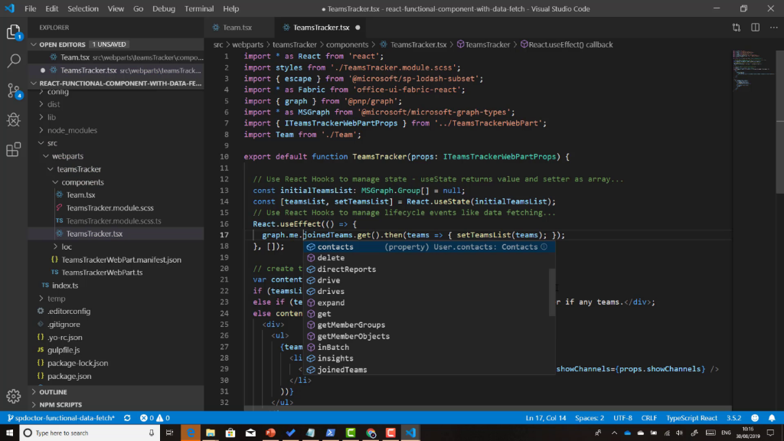Open the Debug menu
Screen dimensions: 784x441
164,8
